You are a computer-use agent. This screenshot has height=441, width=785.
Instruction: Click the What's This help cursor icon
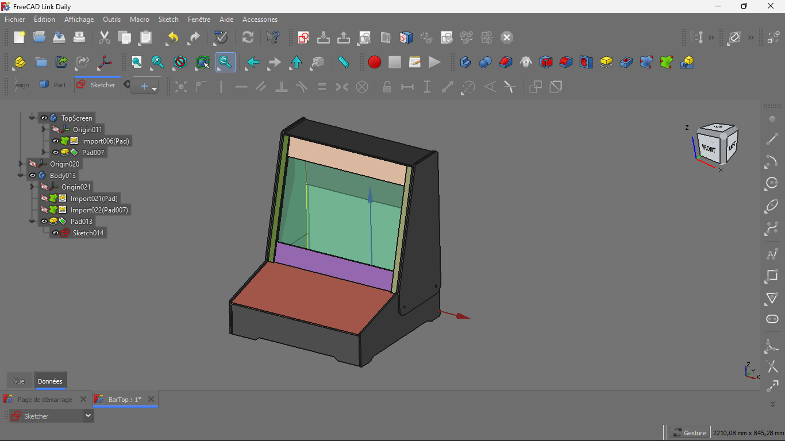pyautogui.click(x=273, y=38)
